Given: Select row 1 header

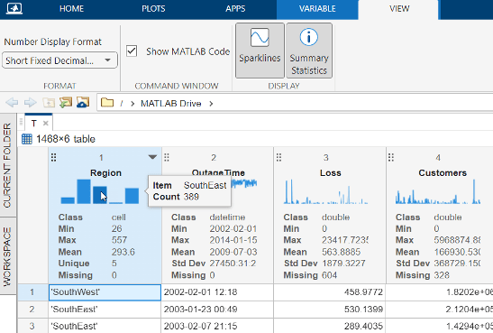Looking at the screenshot, I should 32,292.
